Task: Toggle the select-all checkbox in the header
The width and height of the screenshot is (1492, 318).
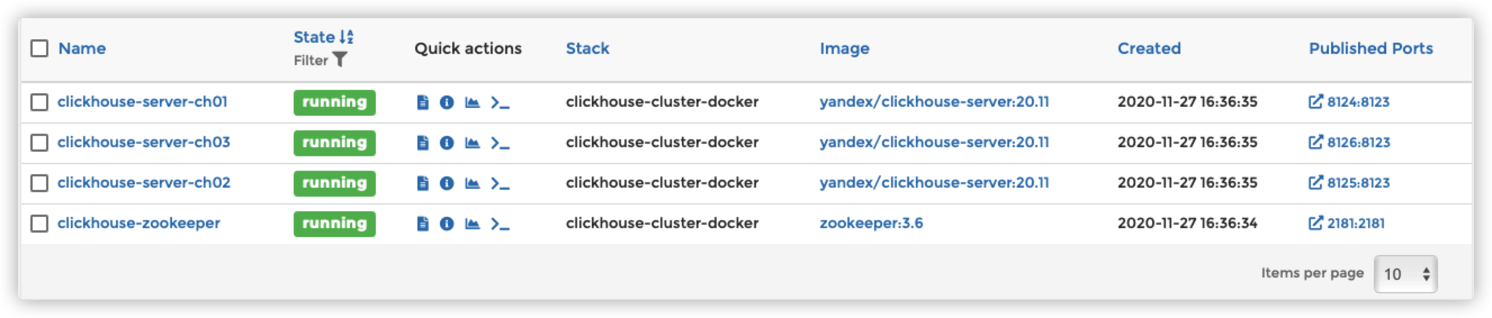Action: (x=39, y=48)
